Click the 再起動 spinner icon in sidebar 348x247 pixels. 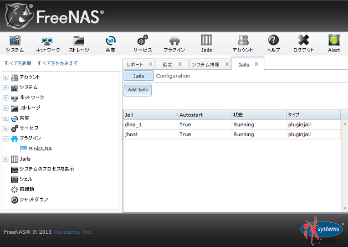click(14, 189)
